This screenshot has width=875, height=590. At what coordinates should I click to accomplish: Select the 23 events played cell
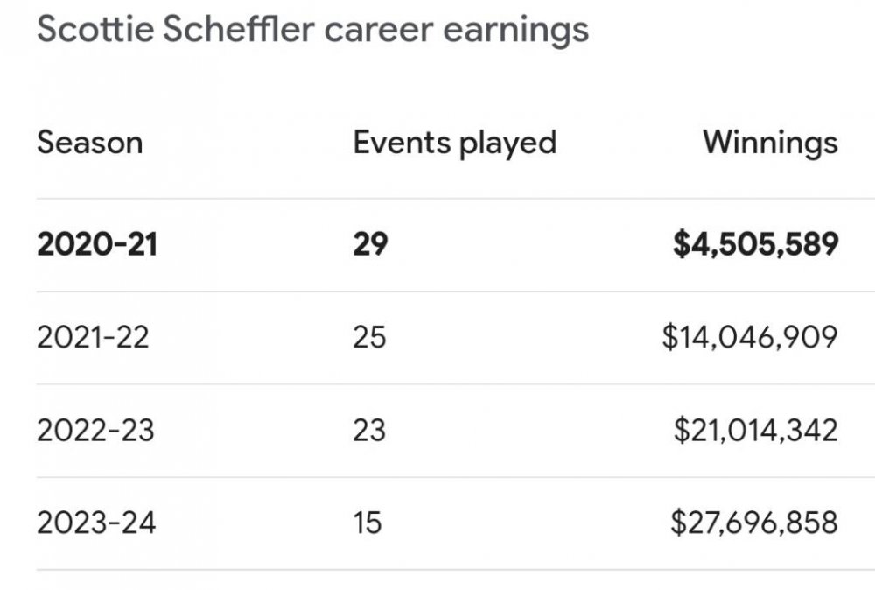pos(369,430)
